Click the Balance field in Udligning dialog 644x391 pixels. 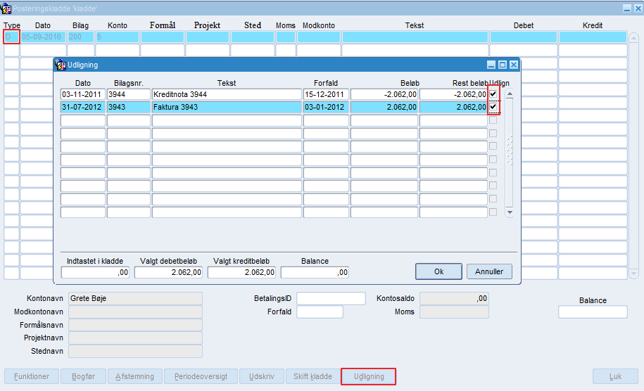(x=315, y=272)
